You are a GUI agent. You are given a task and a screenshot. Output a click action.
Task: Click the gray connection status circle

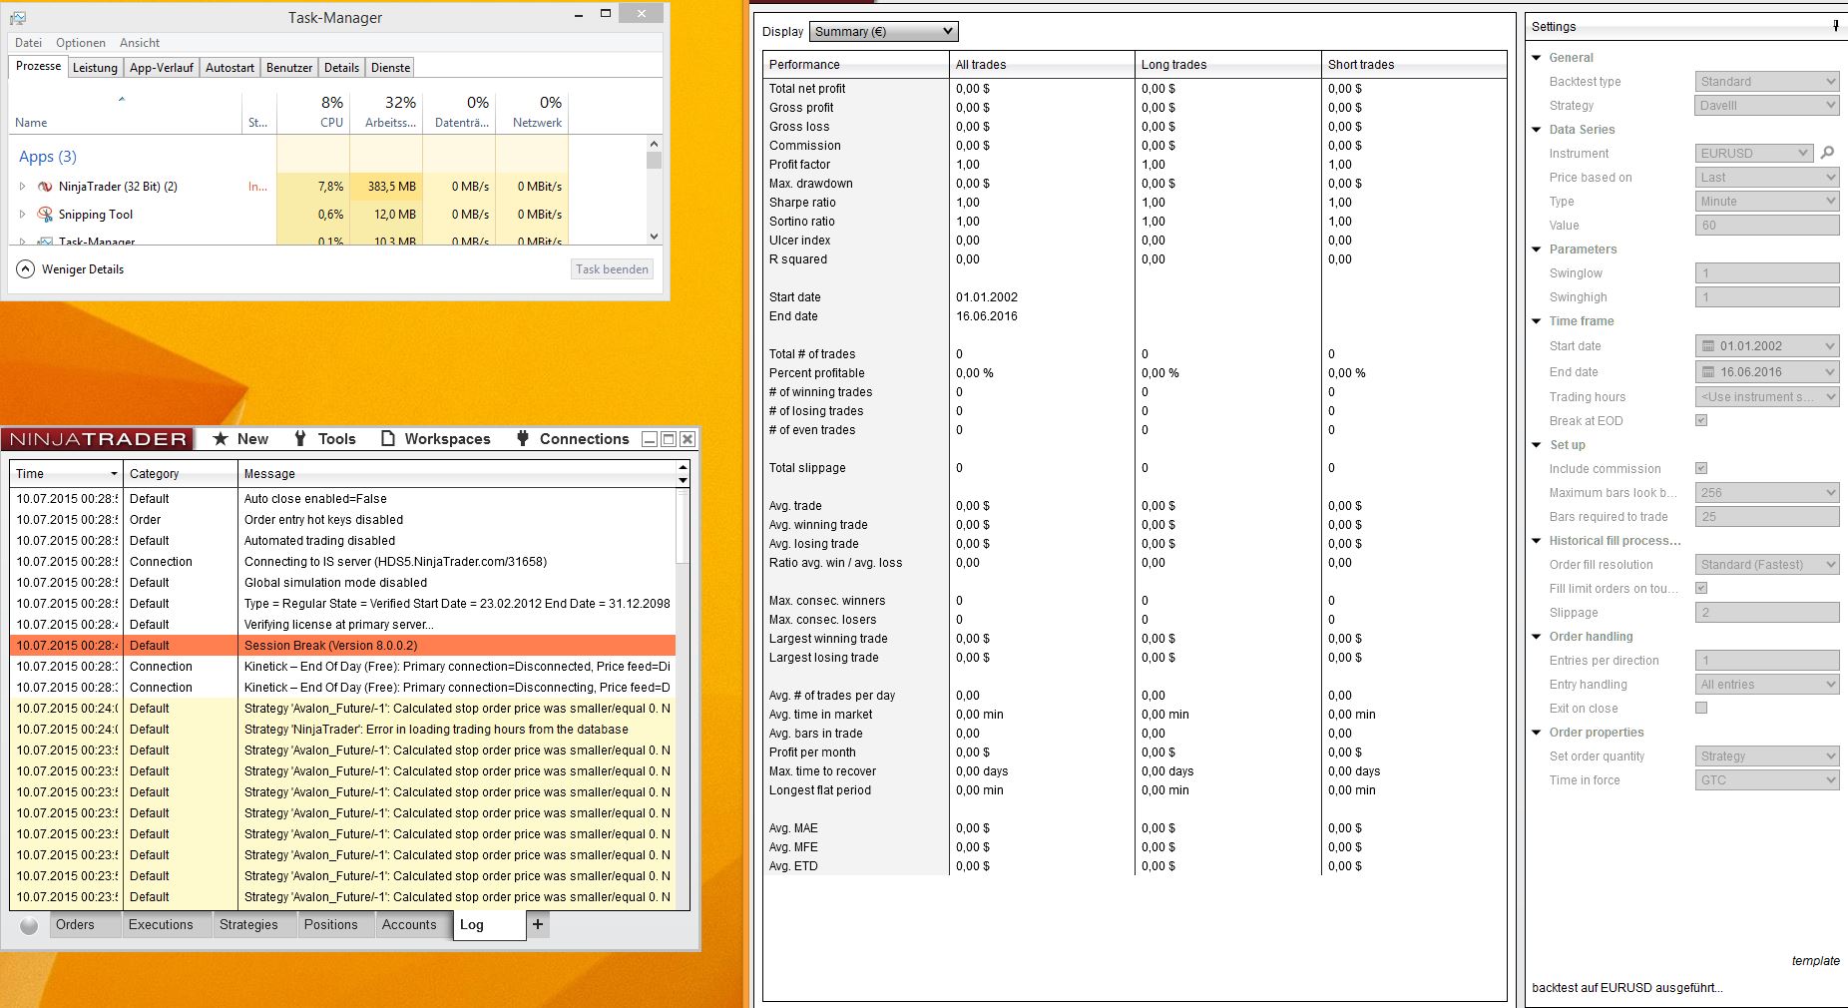[x=29, y=925]
